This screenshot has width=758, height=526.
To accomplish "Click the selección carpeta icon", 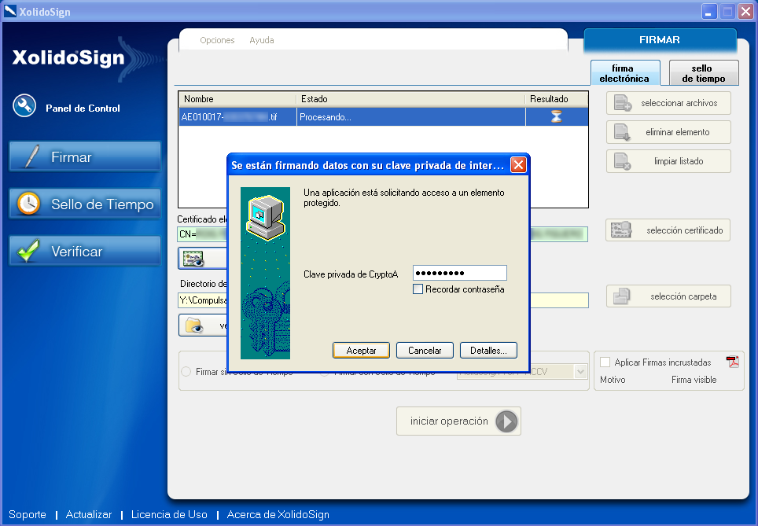I will (622, 296).
